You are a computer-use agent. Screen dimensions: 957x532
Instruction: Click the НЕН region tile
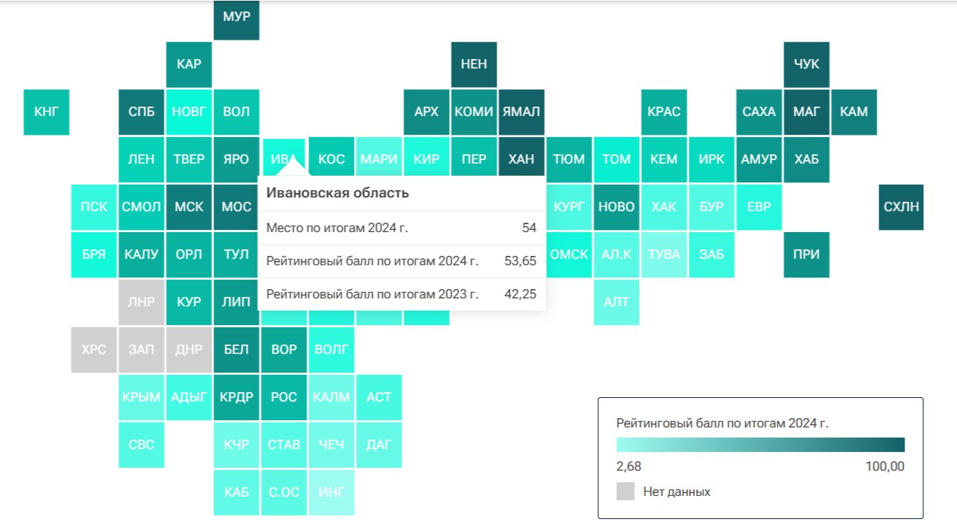pos(473,64)
